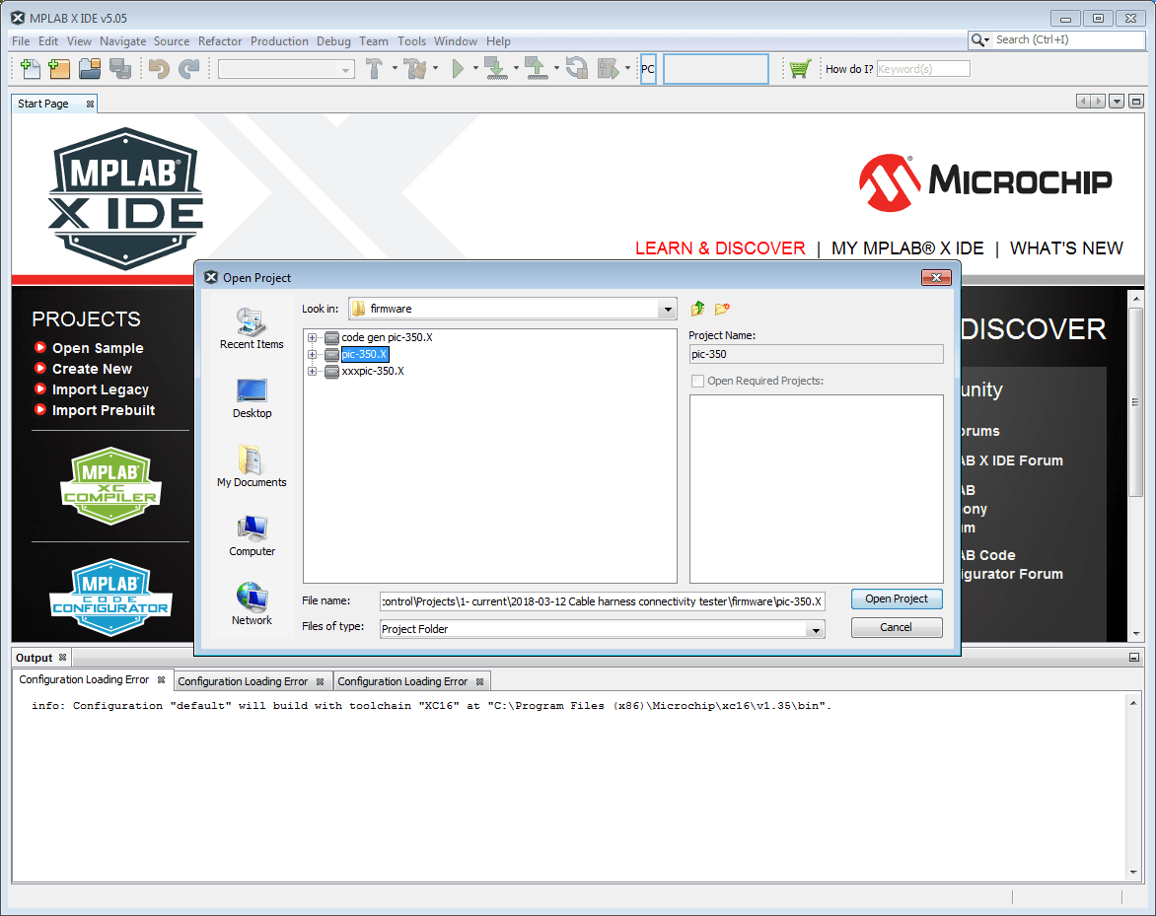Open the Import Legacy link

click(x=99, y=389)
